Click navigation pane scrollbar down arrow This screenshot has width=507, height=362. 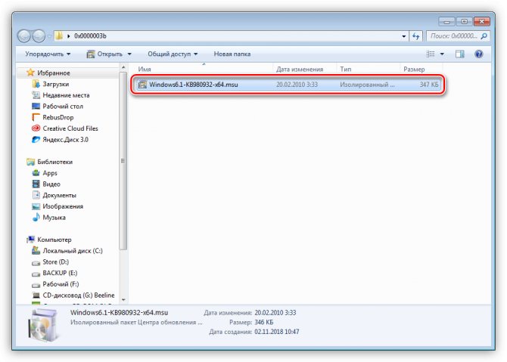tap(123, 300)
